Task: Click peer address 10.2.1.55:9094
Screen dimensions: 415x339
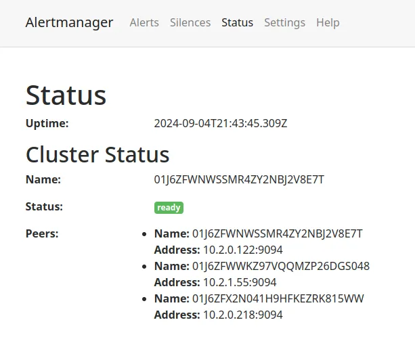Action: [x=240, y=282]
